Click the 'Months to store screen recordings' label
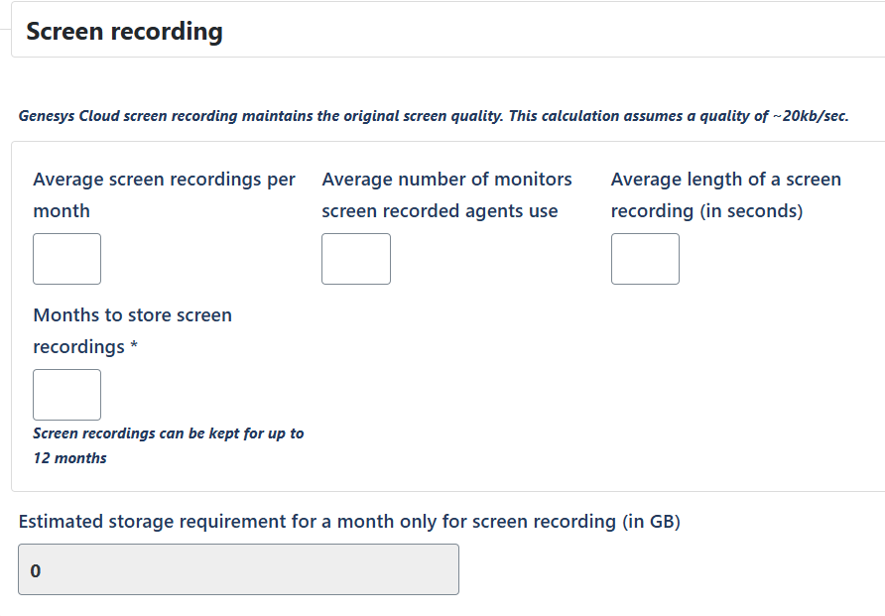The width and height of the screenshot is (885, 616). click(x=132, y=330)
